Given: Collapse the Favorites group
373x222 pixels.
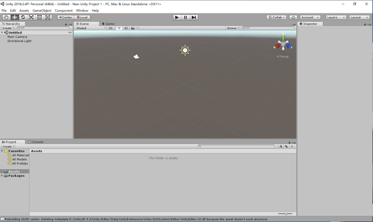Looking at the screenshot, I should click(2, 151).
